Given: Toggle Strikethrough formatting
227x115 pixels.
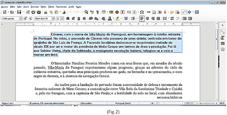Looking at the screenshot, I should point(84,19).
